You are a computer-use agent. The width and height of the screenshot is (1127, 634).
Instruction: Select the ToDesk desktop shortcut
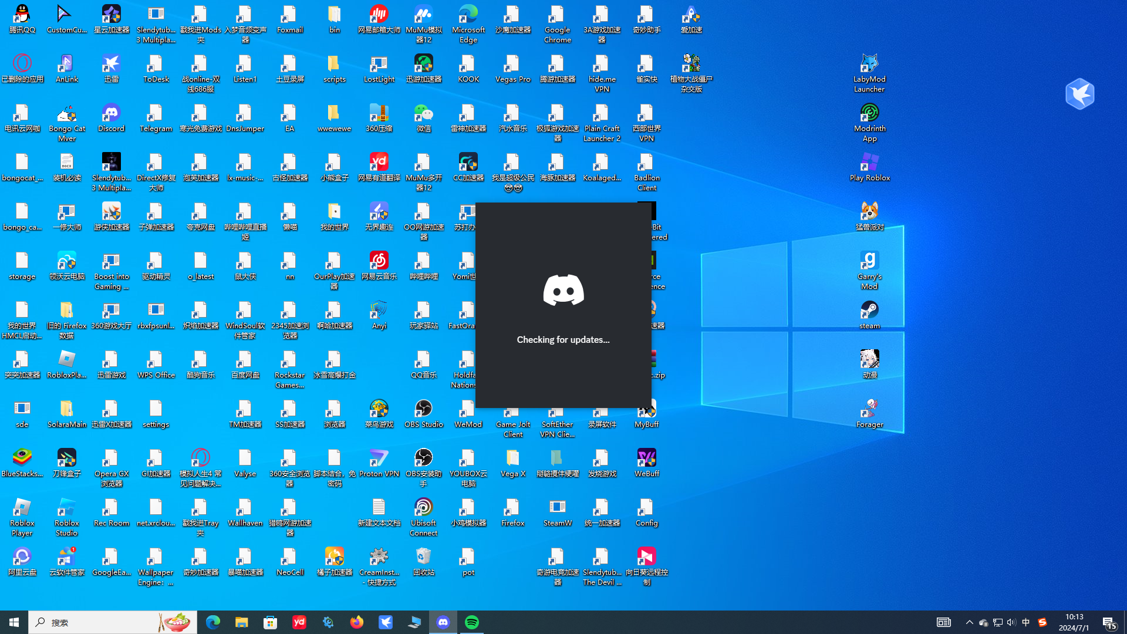point(156,68)
